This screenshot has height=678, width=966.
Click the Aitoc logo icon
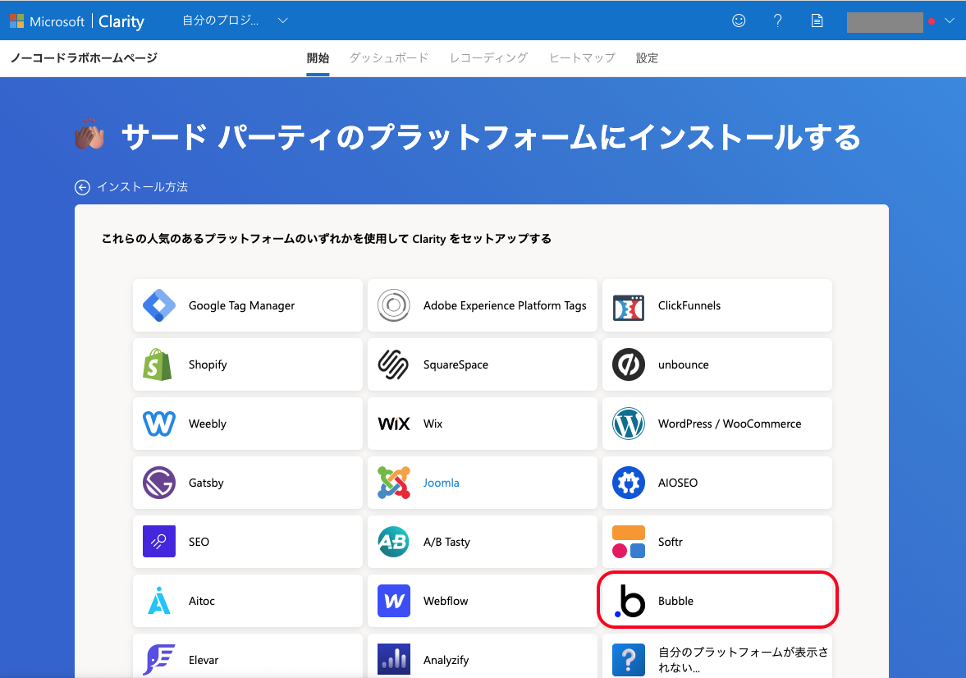tap(159, 600)
